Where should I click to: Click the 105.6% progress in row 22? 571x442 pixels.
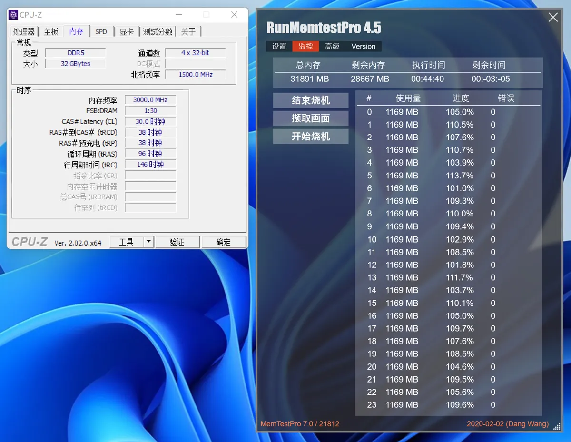click(460, 392)
